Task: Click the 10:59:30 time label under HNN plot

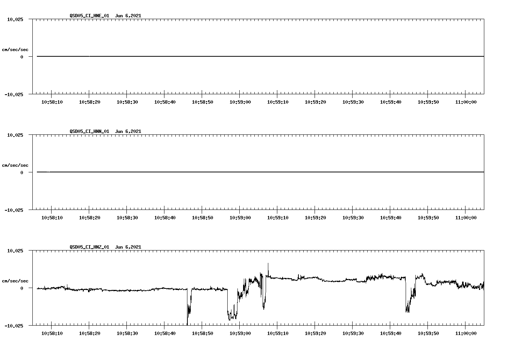Action: click(x=353, y=218)
